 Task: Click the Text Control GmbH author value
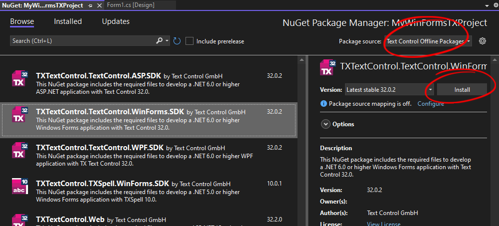[x=392, y=213]
